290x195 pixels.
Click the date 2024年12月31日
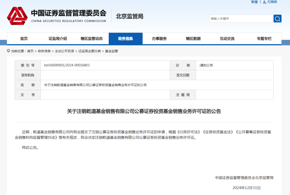[247, 188]
